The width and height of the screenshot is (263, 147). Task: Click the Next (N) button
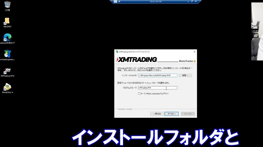pyautogui.click(x=172, y=114)
